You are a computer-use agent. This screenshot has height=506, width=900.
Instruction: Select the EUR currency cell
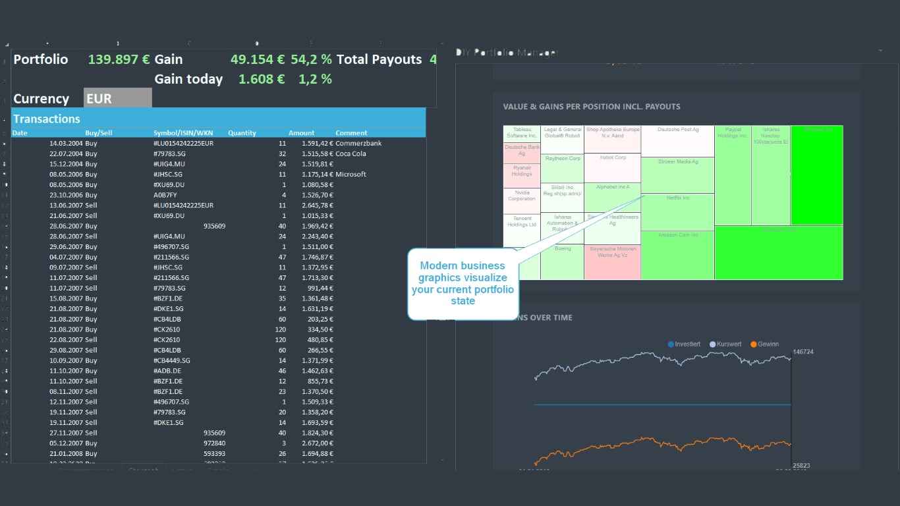[x=117, y=99]
